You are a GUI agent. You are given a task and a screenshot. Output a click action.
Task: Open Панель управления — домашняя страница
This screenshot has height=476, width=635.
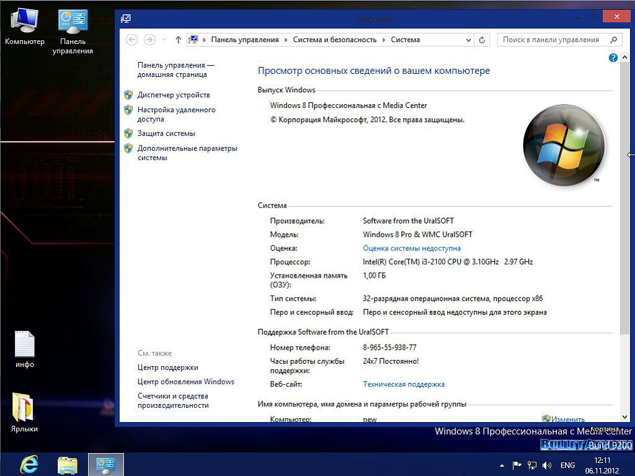click(x=175, y=69)
